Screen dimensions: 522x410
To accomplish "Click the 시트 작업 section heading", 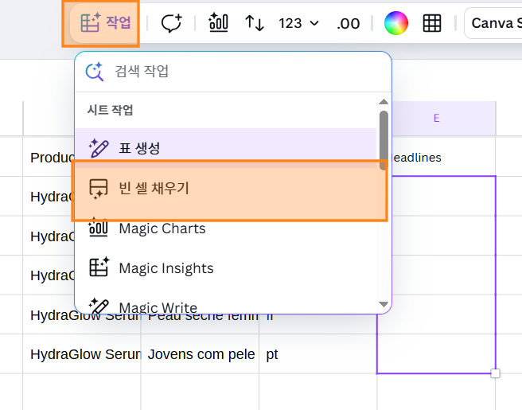I will click(110, 110).
